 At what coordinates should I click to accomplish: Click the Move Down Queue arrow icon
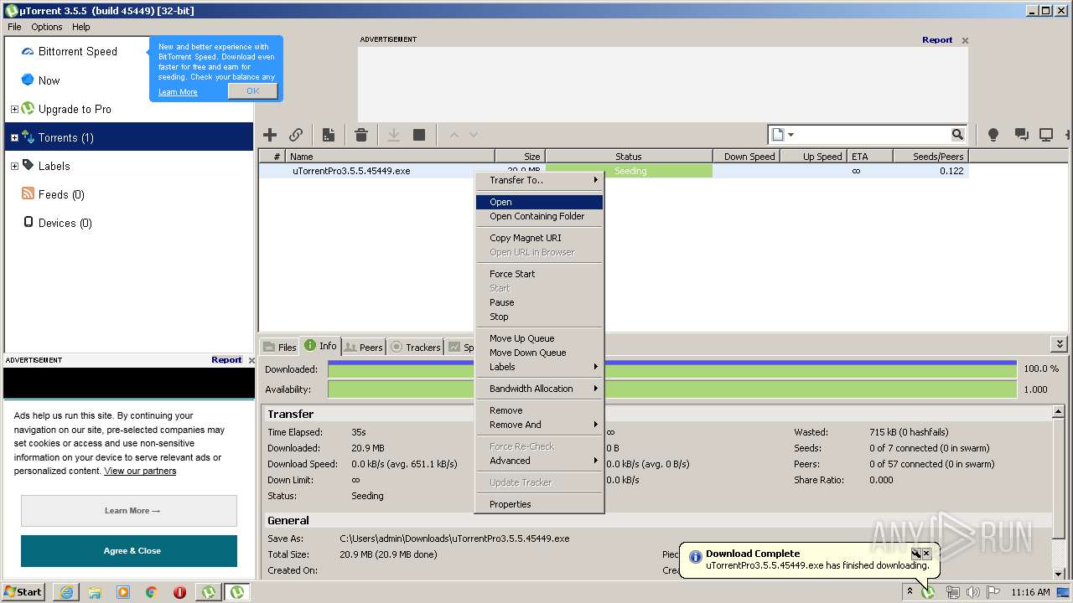click(474, 135)
